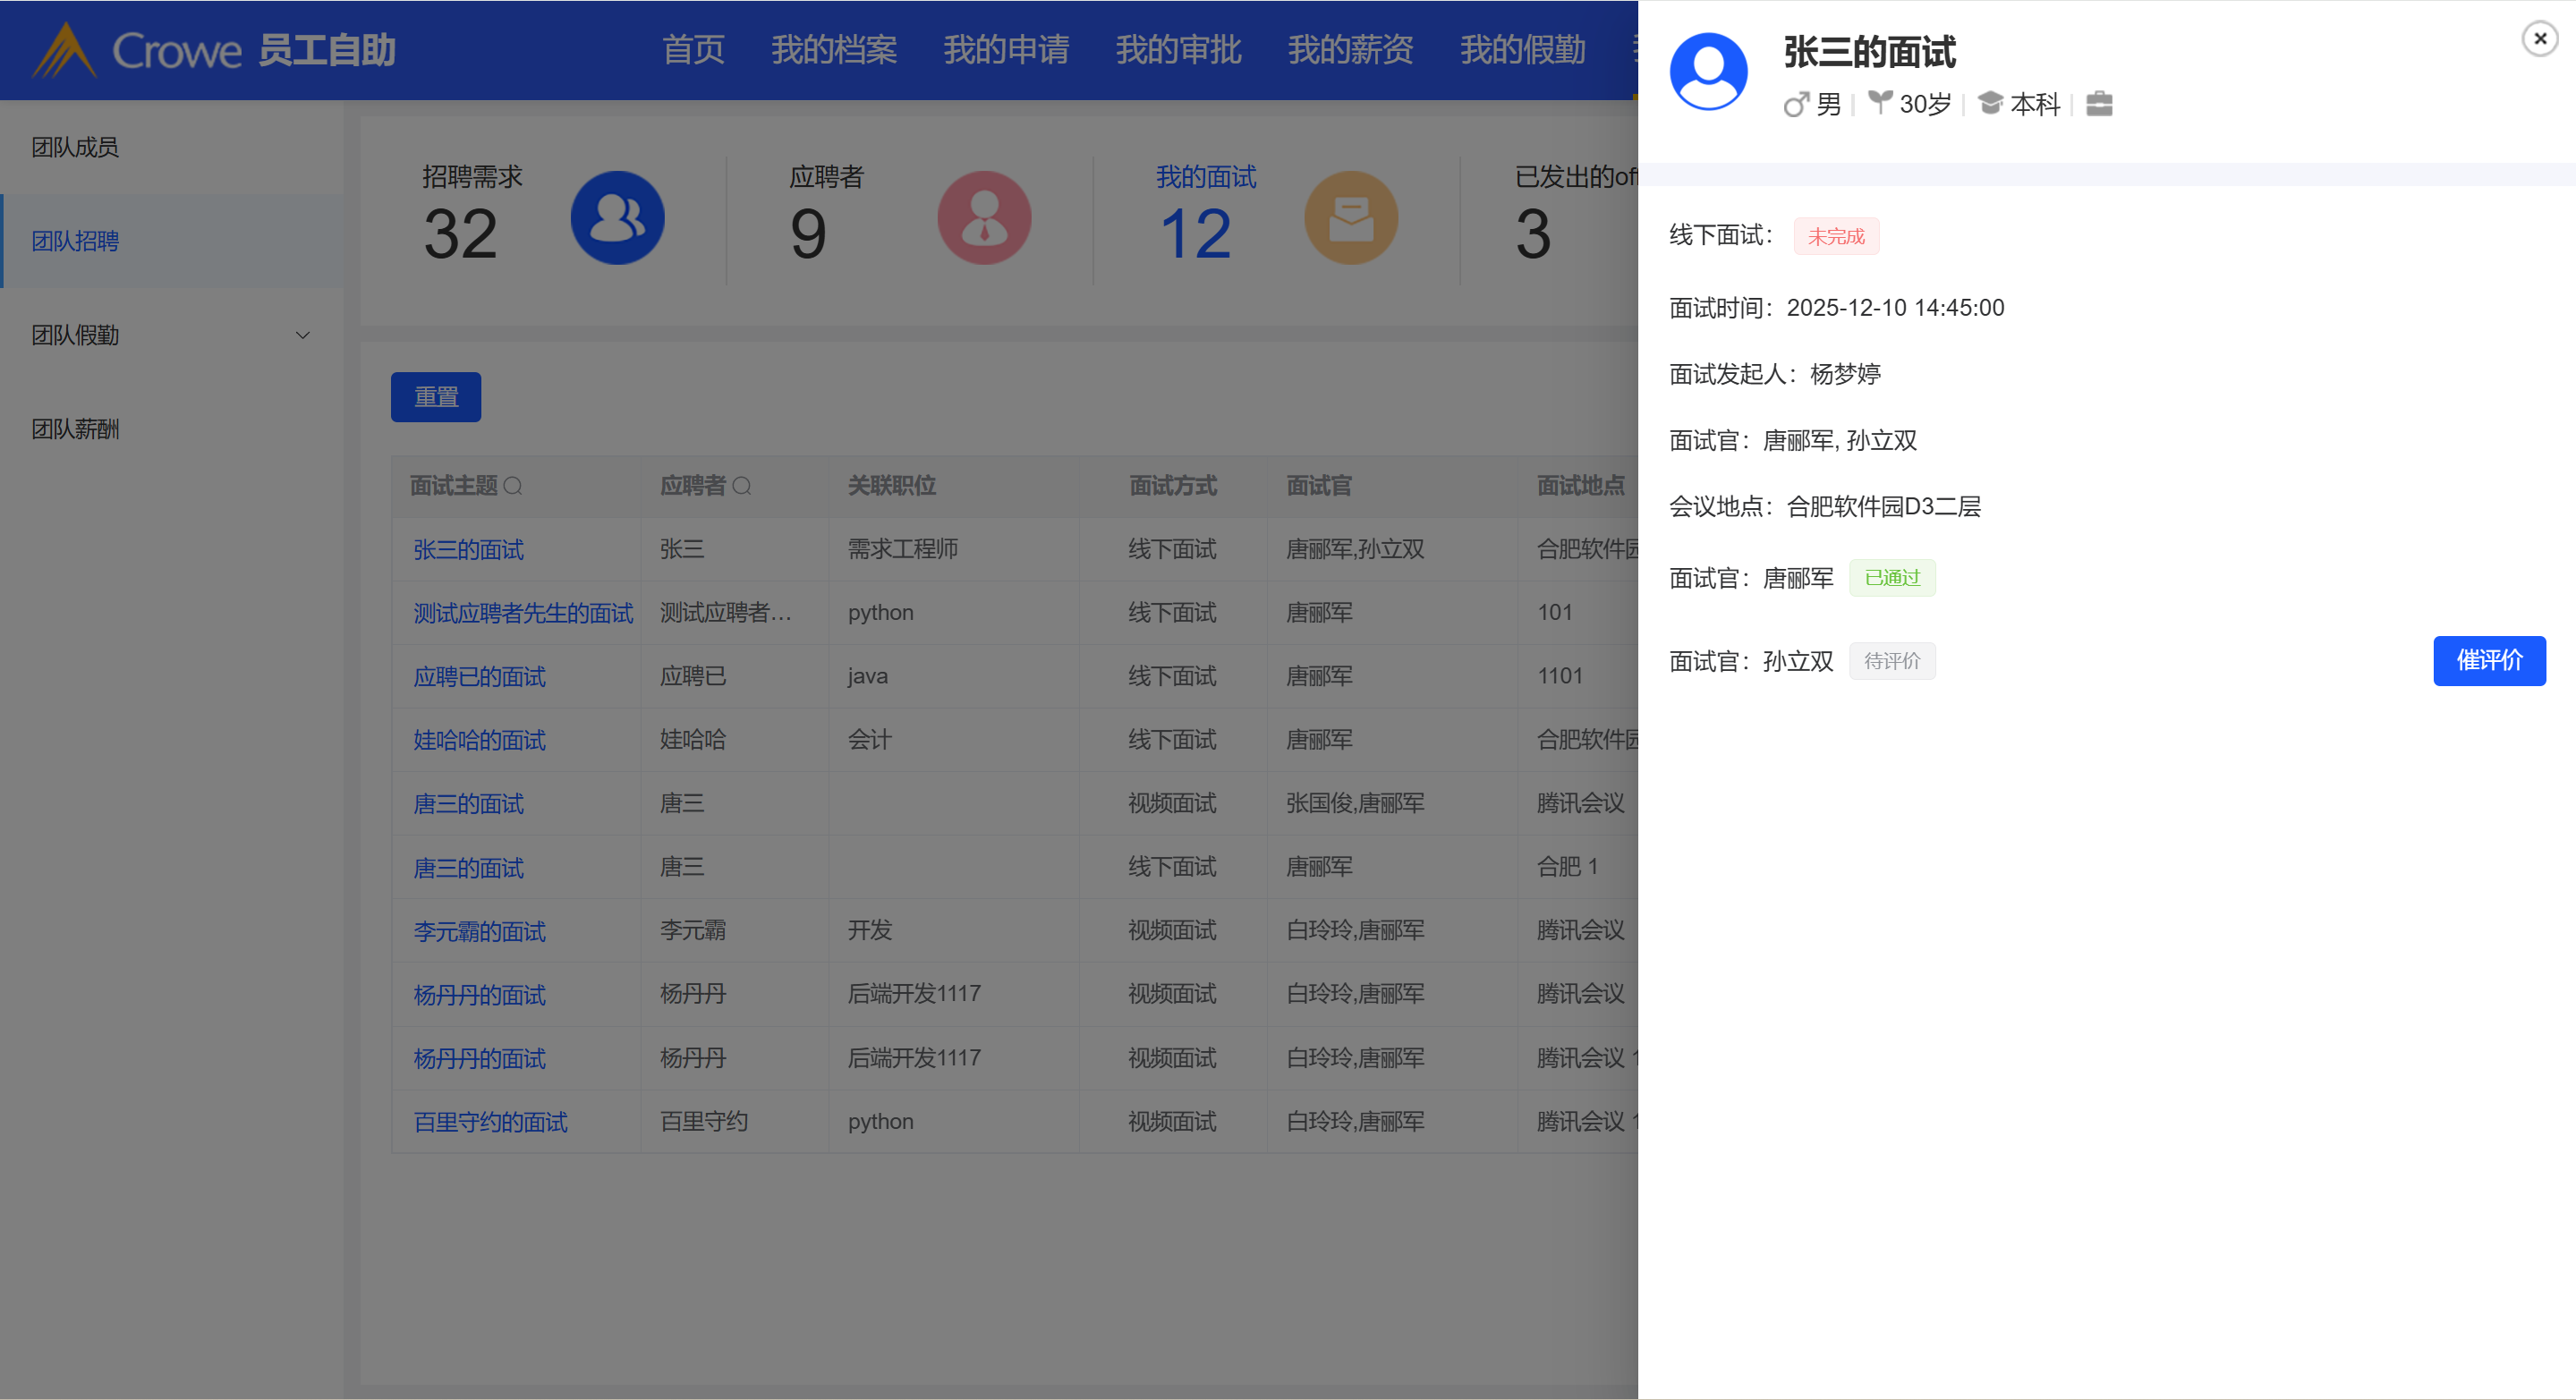This screenshot has height=1400, width=2576.
Task: Click the red 应聘者 person icon
Action: point(984,218)
